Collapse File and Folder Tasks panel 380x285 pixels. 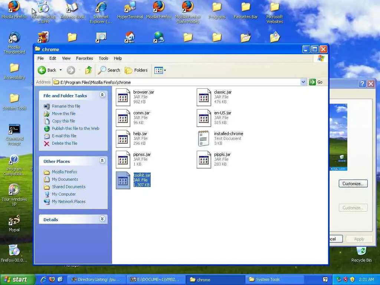102,95
